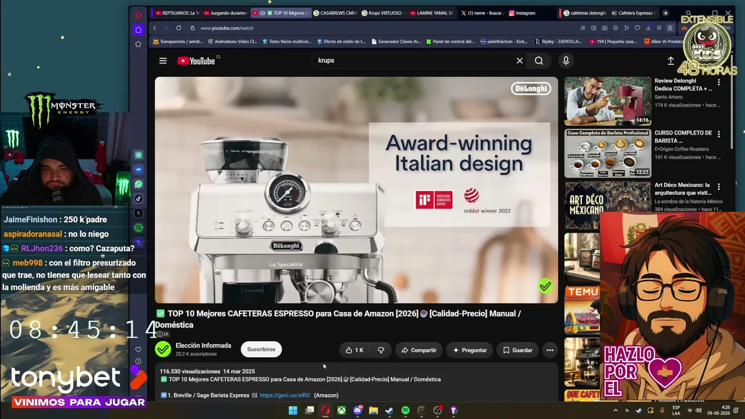The width and height of the screenshot is (745, 419).
Task: Open Elección Informada channel avatar
Action: coord(163,349)
